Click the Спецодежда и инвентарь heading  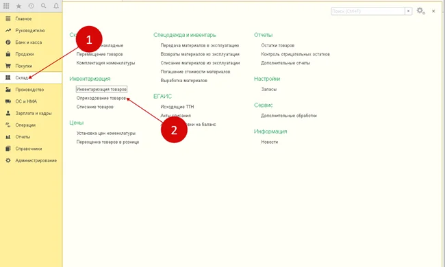pyautogui.click(x=185, y=35)
